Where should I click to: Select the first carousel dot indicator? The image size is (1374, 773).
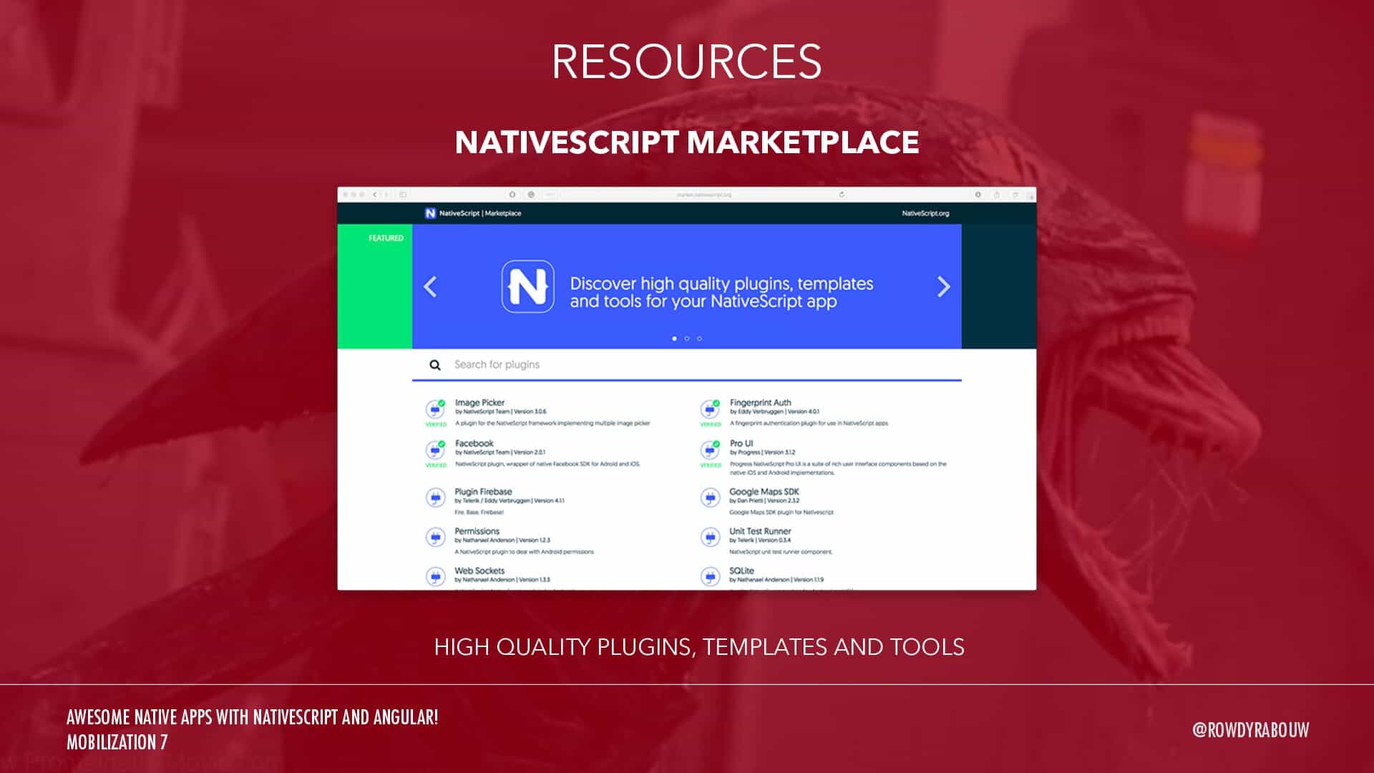point(674,339)
